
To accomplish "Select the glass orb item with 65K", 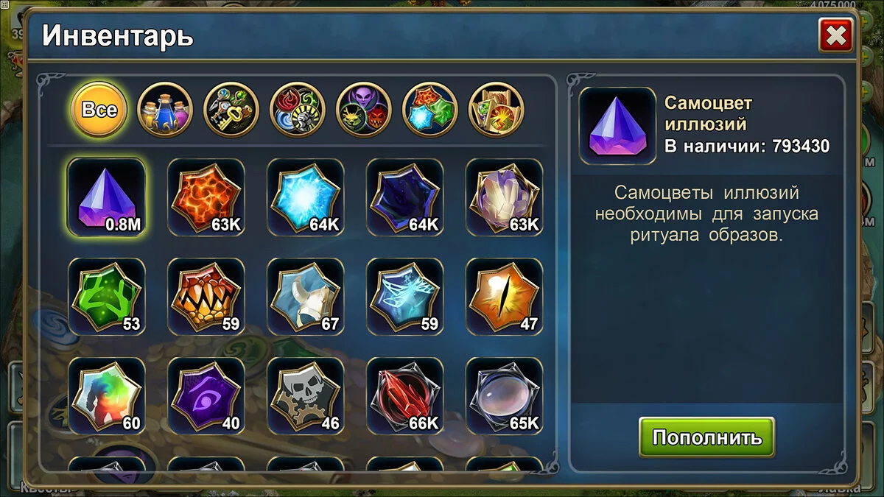I will [x=505, y=396].
